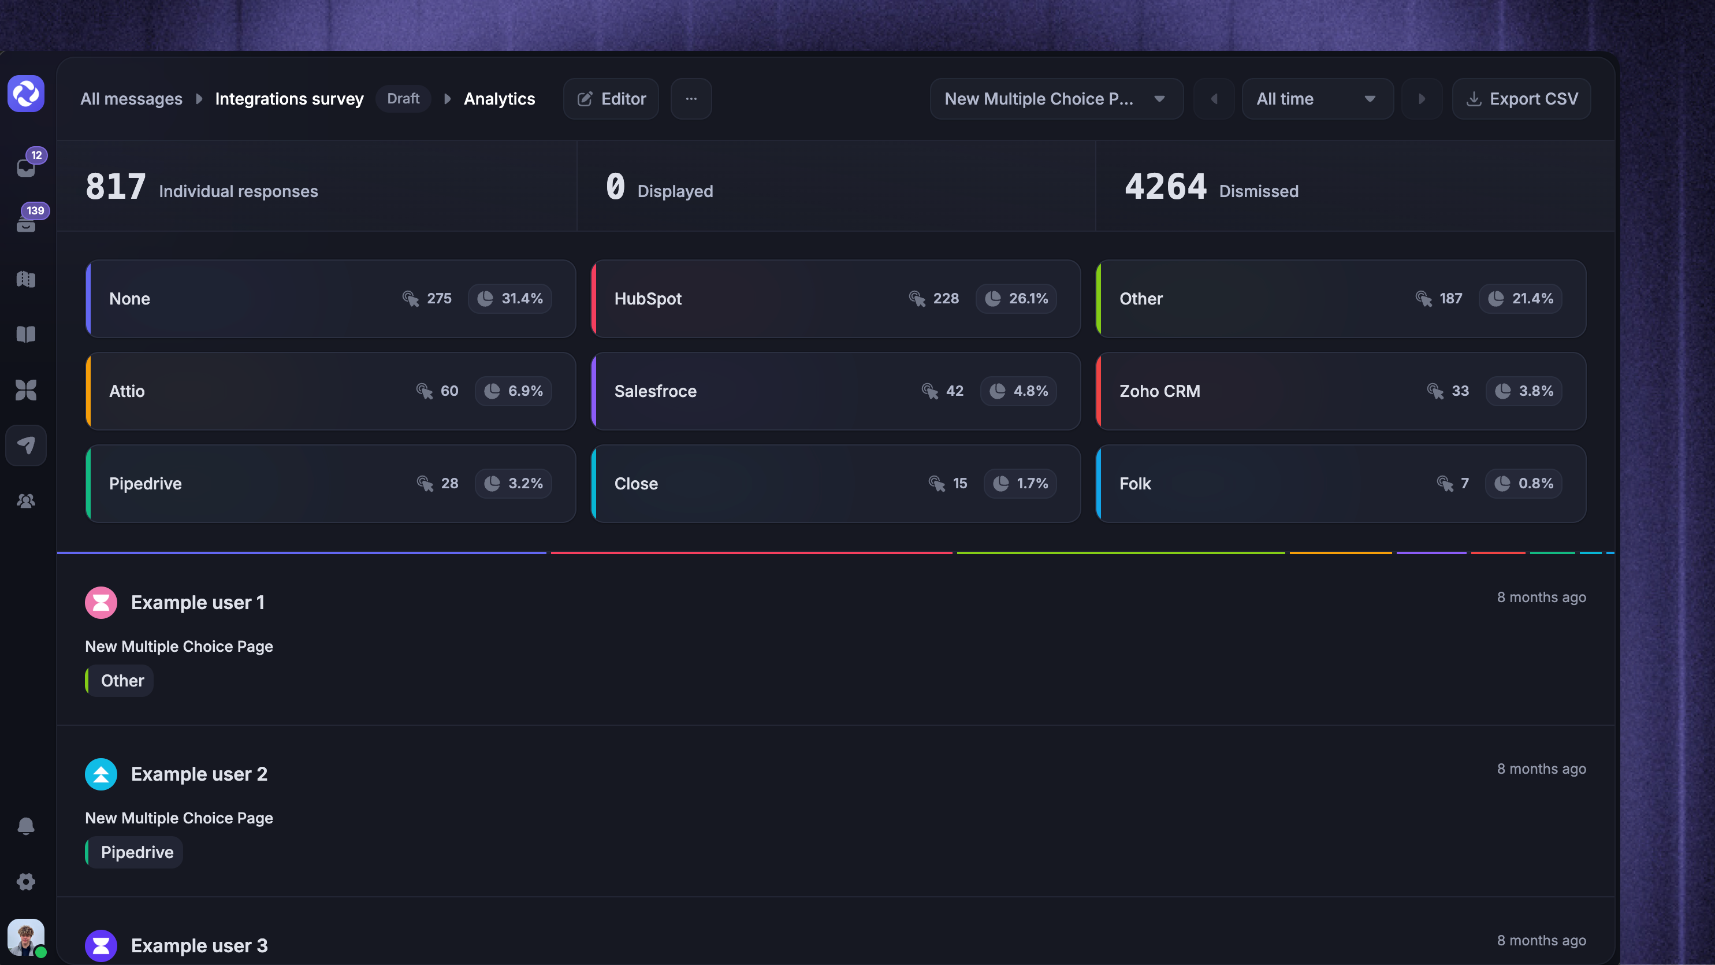Screen dimensions: 1715x965
Task: Select the Zoho CRM answer card title
Action: pos(1160,392)
